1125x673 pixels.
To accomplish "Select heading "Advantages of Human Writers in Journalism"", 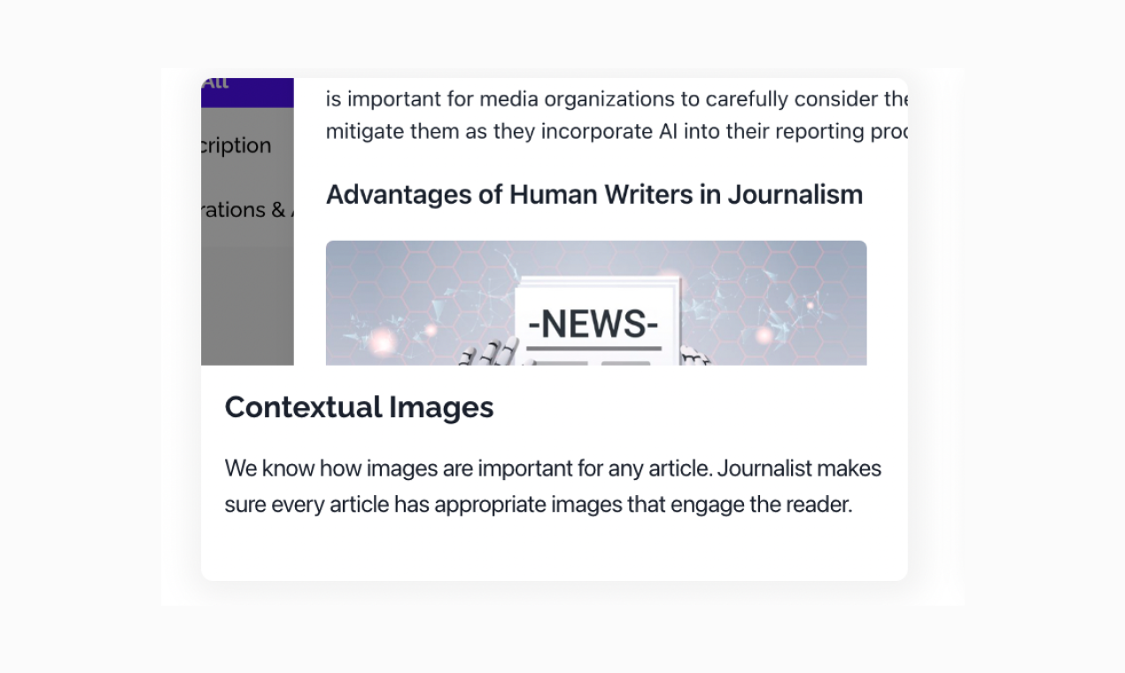I will tap(594, 194).
